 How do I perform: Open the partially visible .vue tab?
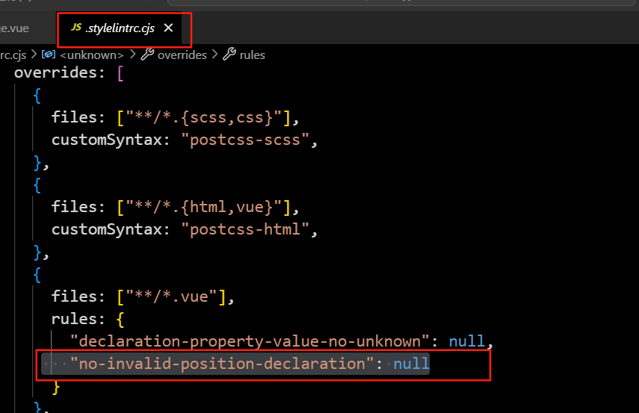click(14, 28)
